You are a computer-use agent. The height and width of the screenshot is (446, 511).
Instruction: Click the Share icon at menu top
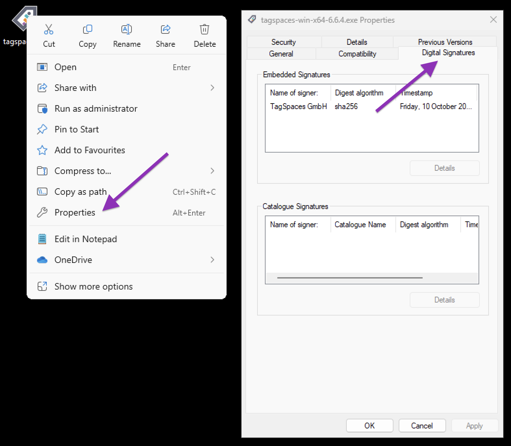pyautogui.click(x=166, y=29)
